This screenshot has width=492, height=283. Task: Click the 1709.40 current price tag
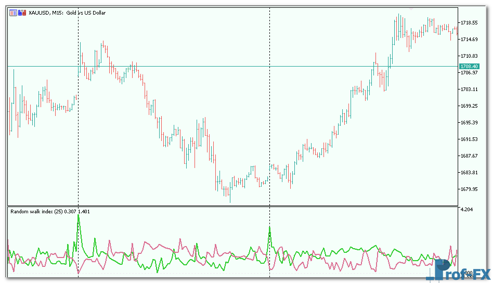click(x=469, y=66)
